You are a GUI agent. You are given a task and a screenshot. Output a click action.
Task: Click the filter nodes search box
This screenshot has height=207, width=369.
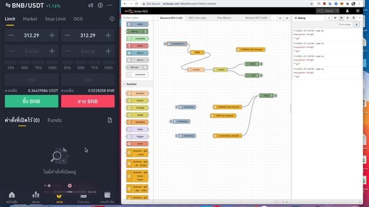(137, 18)
